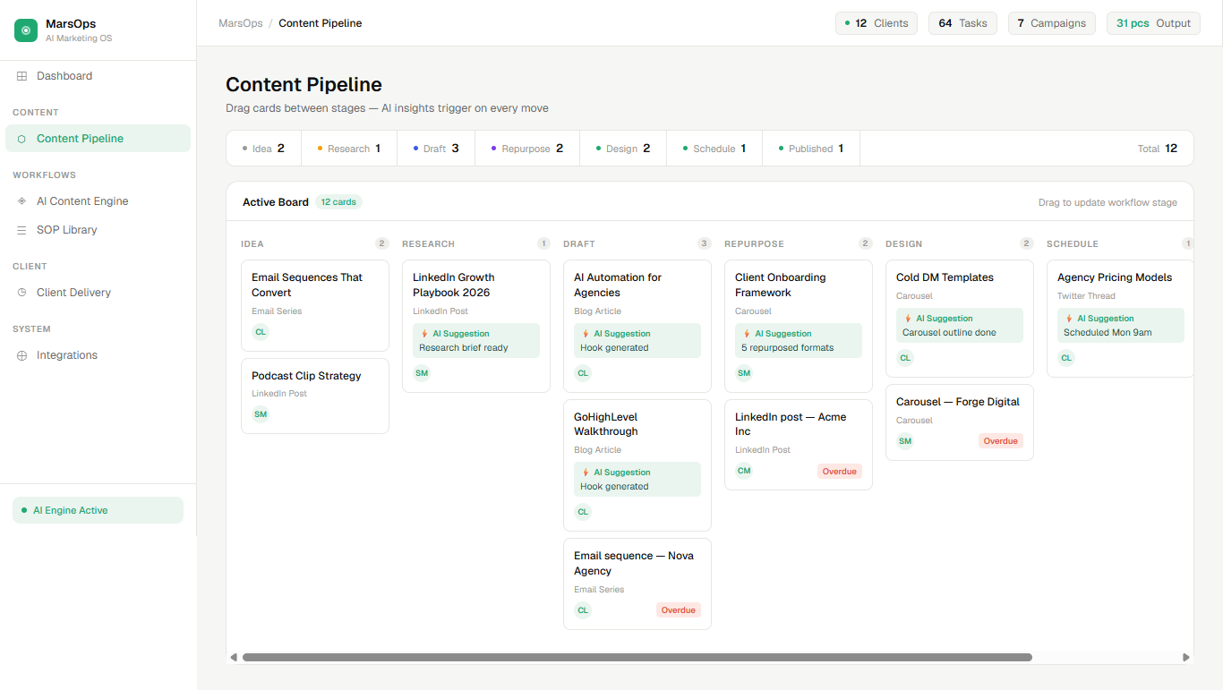Click SM avatar on LinkedIn Growth Playbook card
The image size is (1223, 690).
[422, 373]
